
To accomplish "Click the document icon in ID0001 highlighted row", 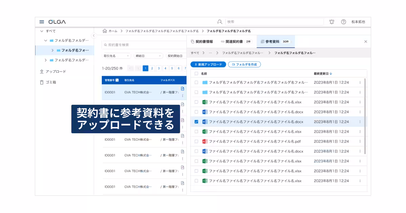I will [x=182, y=89].
